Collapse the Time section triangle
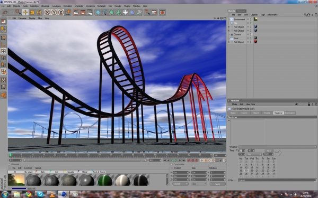The width and height of the screenshot is (318, 198). tap(237, 150)
